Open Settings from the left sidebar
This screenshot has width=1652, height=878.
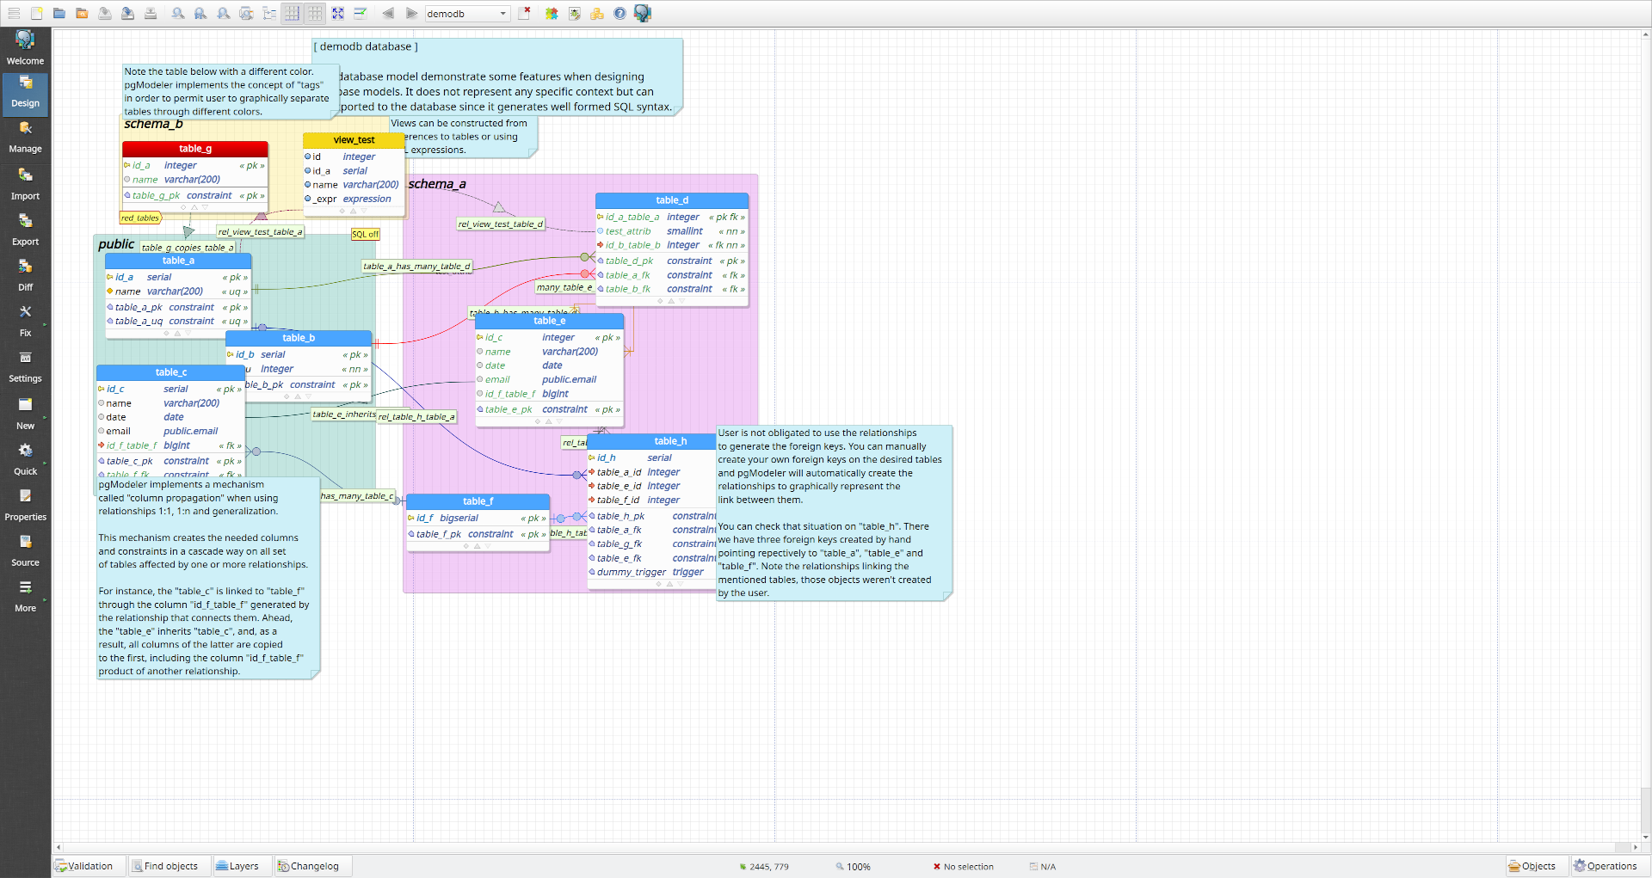25,366
